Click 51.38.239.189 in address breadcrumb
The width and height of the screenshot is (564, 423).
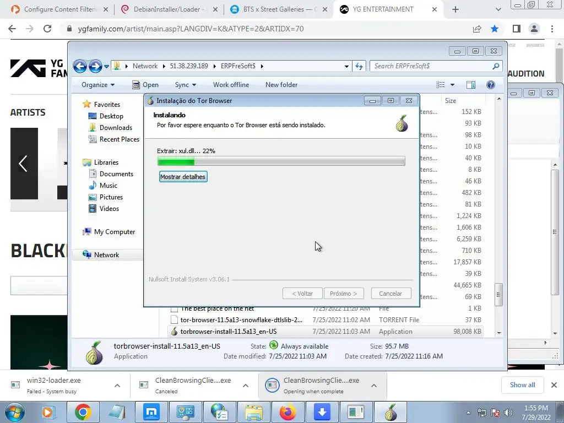point(189,66)
